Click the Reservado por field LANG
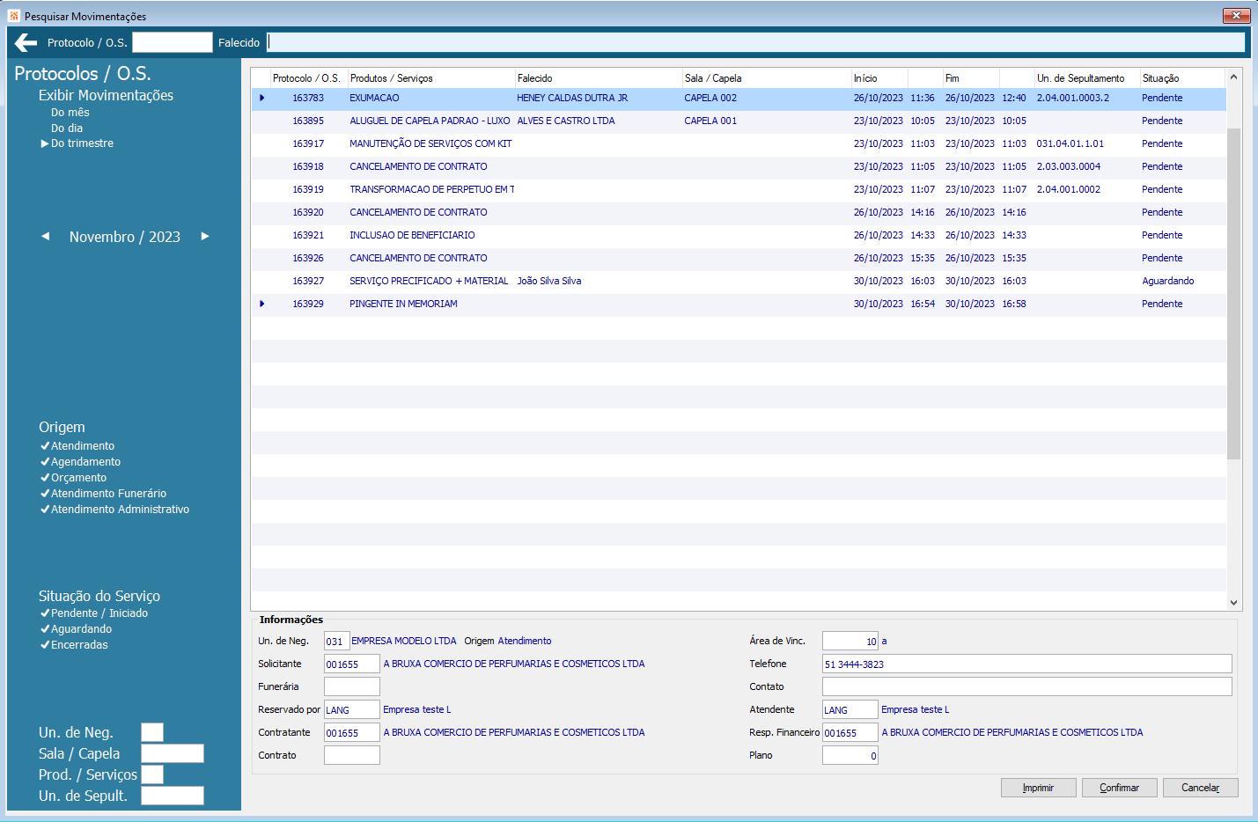The width and height of the screenshot is (1258, 822). pos(352,709)
